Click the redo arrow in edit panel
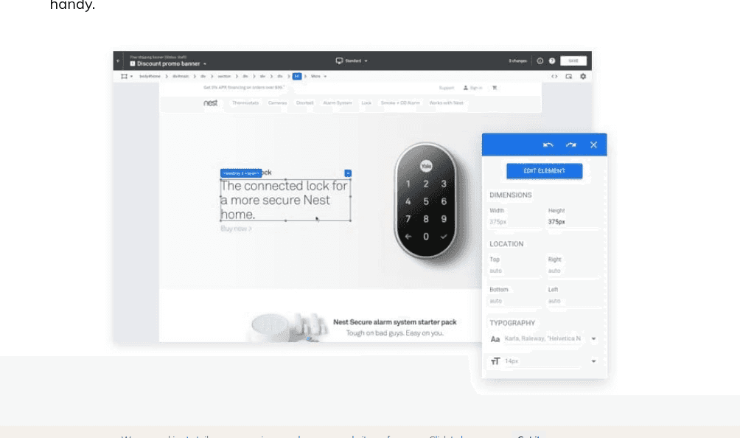740x438 pixels. (x=571, y=145)
